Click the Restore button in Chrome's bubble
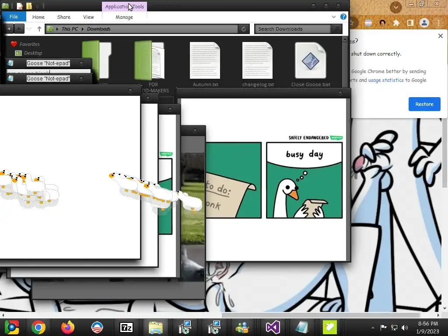 pyautogui.click(x=424, y=104)
